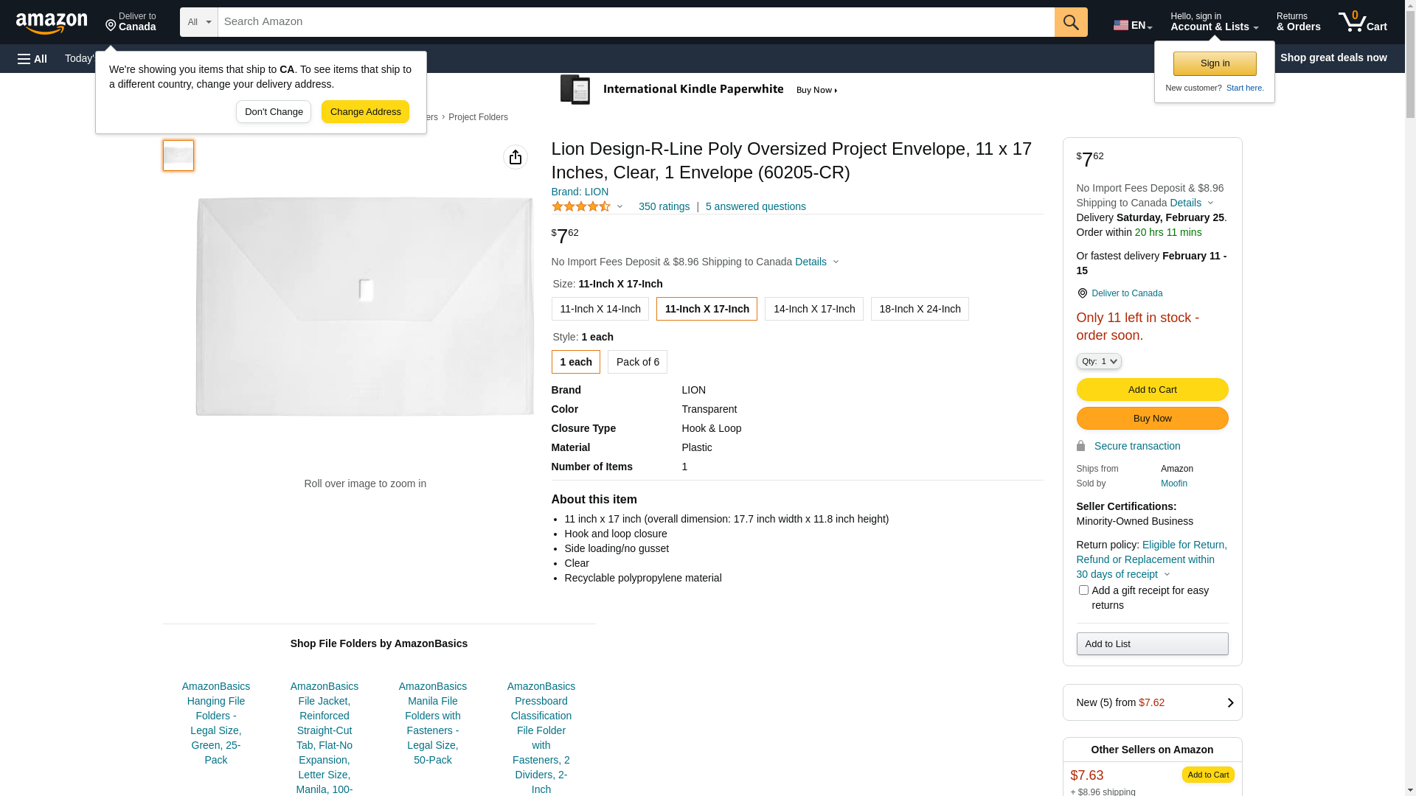The image size is (1416, 796).
Task: Check the gift receipt checkbox
Action: coord(1083,590)
